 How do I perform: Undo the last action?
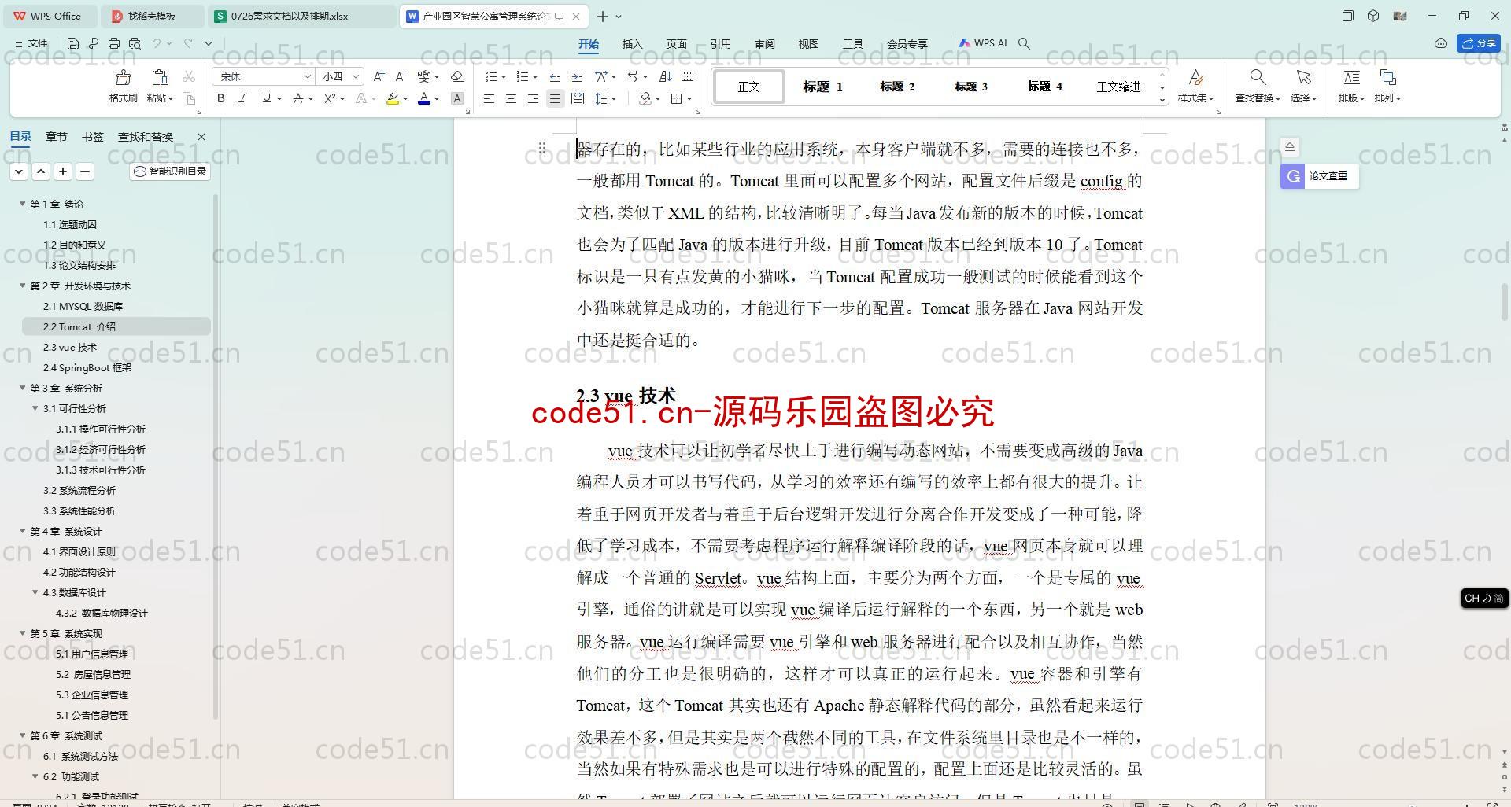(157, 43)
